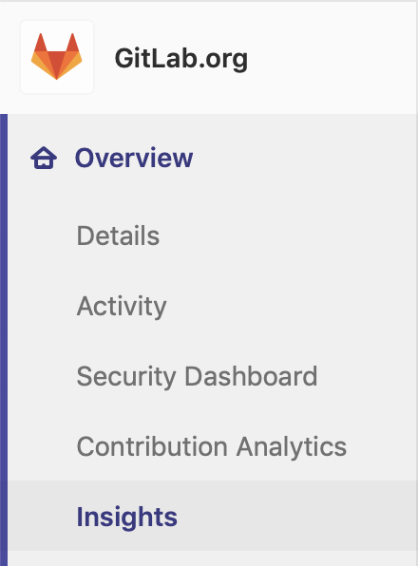Click the Overview home icon
This screenshot has height=566, width=418.
44,158
